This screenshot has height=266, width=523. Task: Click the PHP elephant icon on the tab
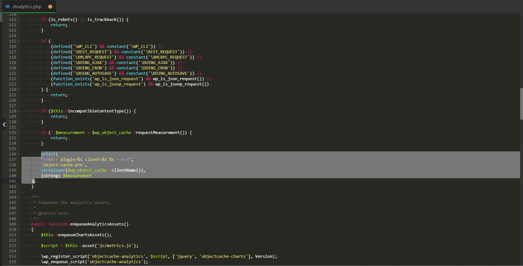pyautogui.click(x=8, y=7)
